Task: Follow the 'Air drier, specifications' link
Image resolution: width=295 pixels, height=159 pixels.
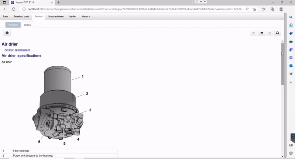Action: tap(17, 50)
